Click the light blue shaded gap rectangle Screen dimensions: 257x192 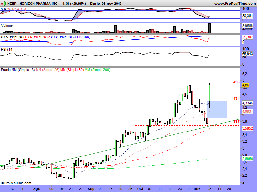(x=217, y=110)
